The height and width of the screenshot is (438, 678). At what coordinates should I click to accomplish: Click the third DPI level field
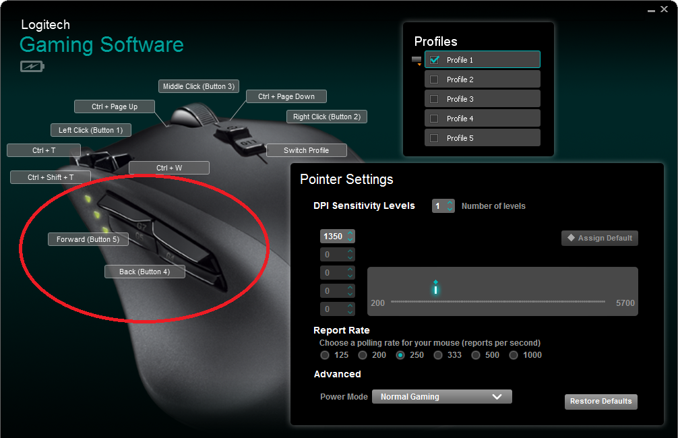[x=338, y=272]
